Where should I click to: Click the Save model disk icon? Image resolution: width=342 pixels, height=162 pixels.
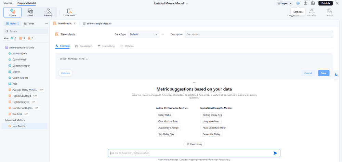[x=313, y=3]
